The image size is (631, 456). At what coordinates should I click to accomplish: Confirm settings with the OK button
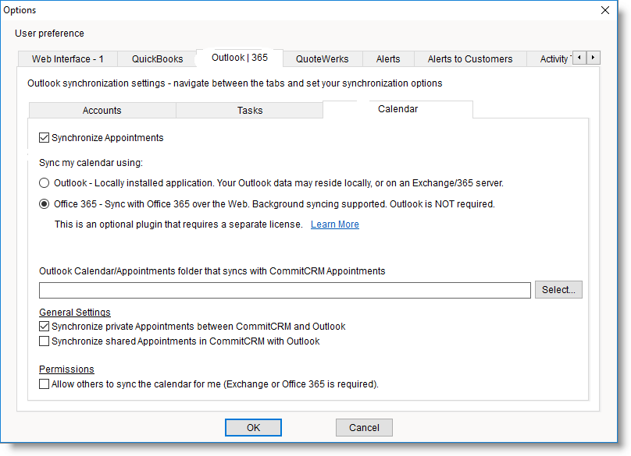click(253, 428)
